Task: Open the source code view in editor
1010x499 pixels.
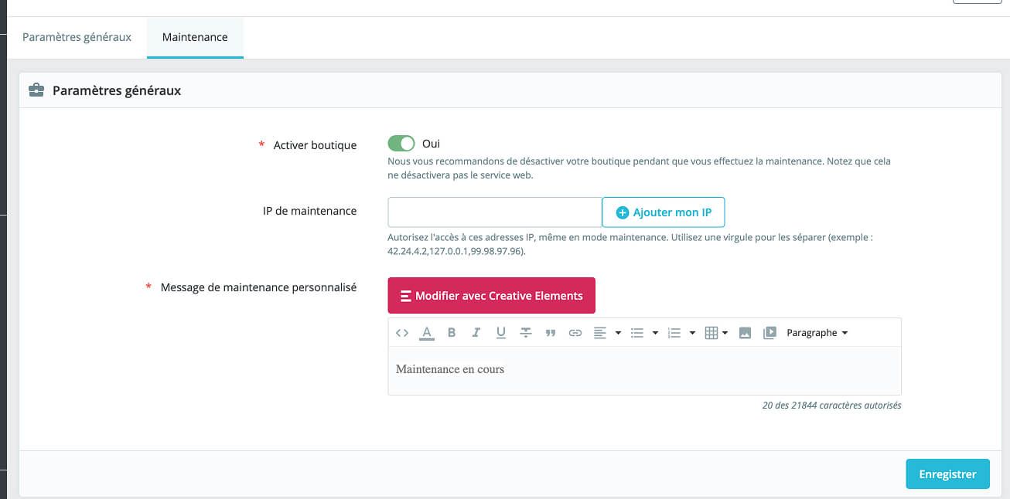Action: [x=401, y=333]
